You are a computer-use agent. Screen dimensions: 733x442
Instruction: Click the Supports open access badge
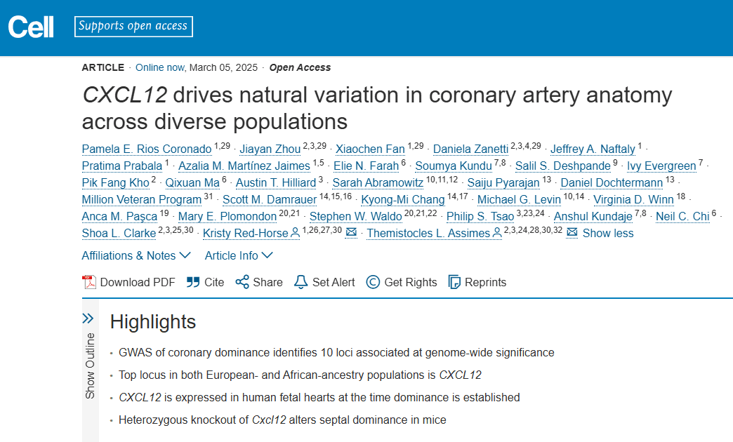[x=133, y=26]
